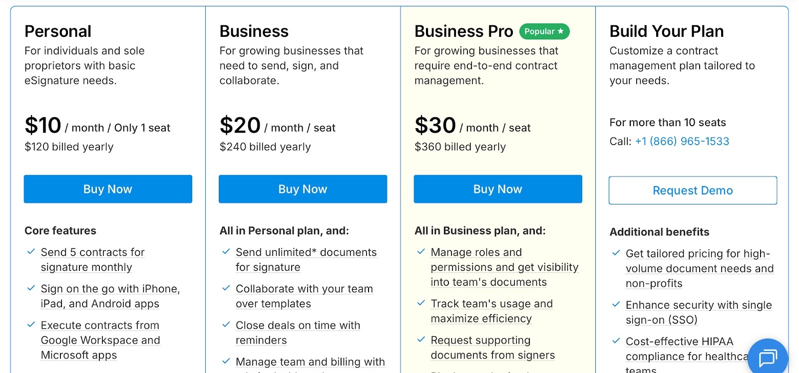799x373 pixels.
Task: Select the Business plan Buy Now button
Action: [303, 189]
